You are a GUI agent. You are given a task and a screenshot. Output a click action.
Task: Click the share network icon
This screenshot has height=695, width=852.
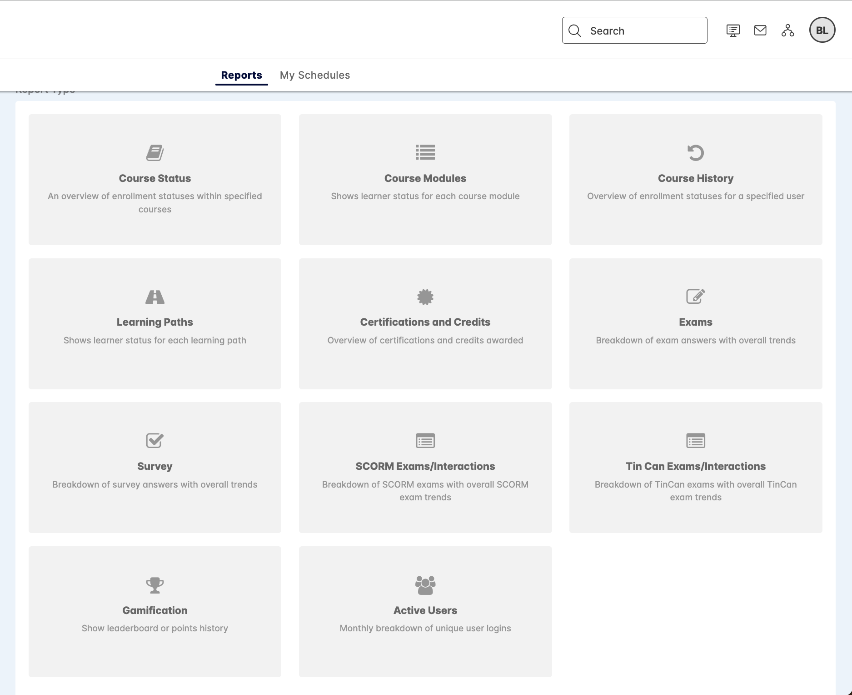pos(788,30)
